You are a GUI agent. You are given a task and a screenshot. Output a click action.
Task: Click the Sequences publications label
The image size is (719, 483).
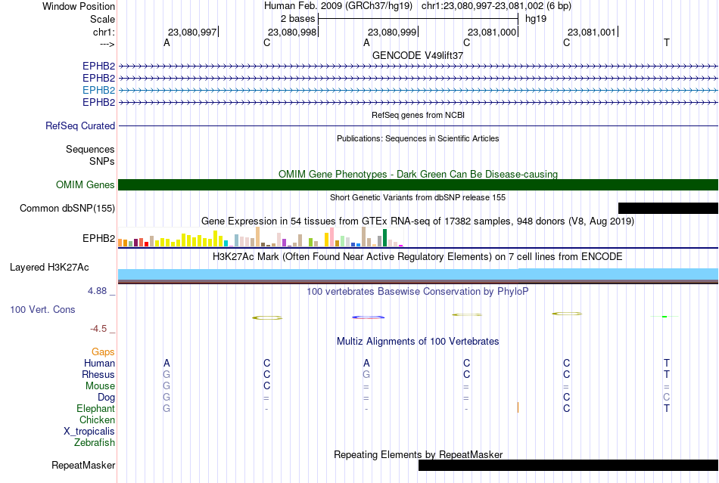tap(90, 149)
